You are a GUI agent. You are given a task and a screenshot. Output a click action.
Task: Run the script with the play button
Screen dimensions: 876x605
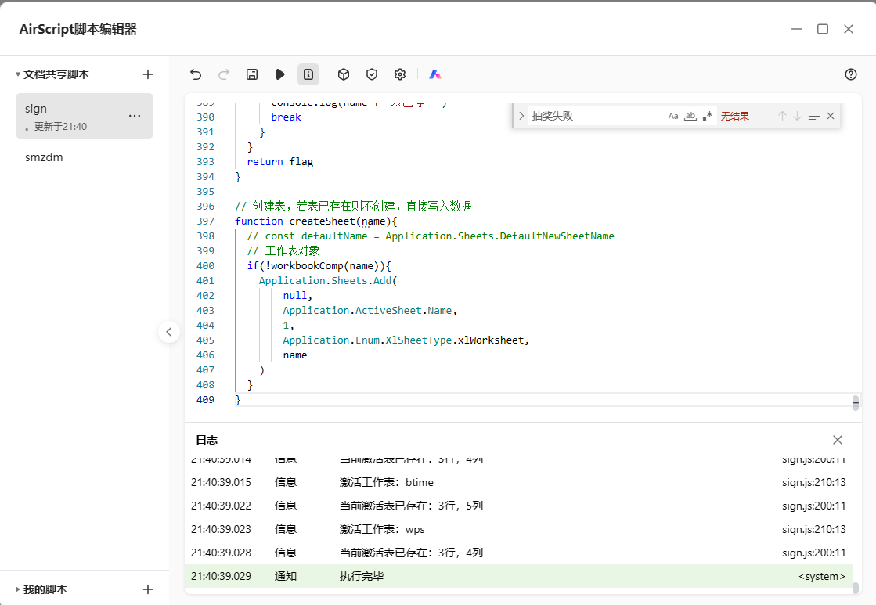coord(280,74)
